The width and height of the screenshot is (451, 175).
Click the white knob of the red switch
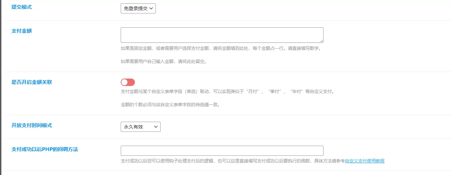124,82
